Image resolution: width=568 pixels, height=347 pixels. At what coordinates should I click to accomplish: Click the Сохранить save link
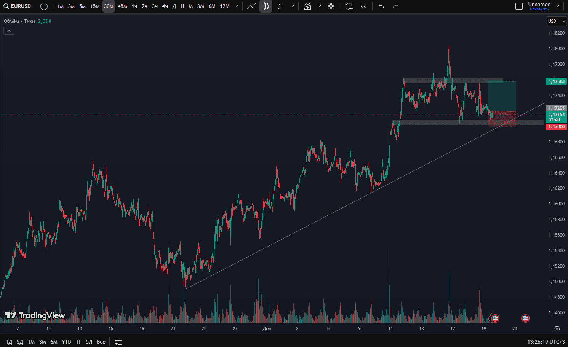[539, 9]
